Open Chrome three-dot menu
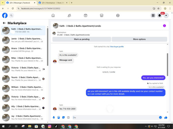The height and width of the screenshot is (129, 173). [170, 9]
